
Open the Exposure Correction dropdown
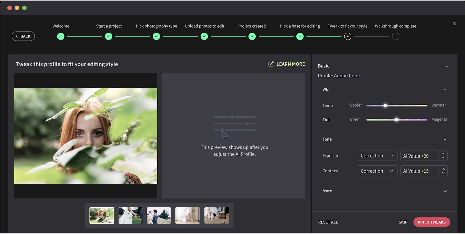tap(377, 156)
